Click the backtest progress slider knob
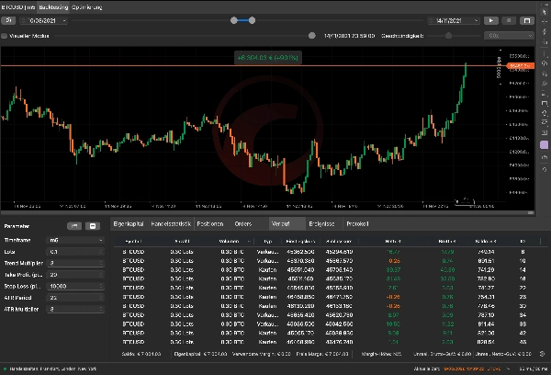Image resolution: width=551 pixels, height=375 pixels. pos(311,36)
